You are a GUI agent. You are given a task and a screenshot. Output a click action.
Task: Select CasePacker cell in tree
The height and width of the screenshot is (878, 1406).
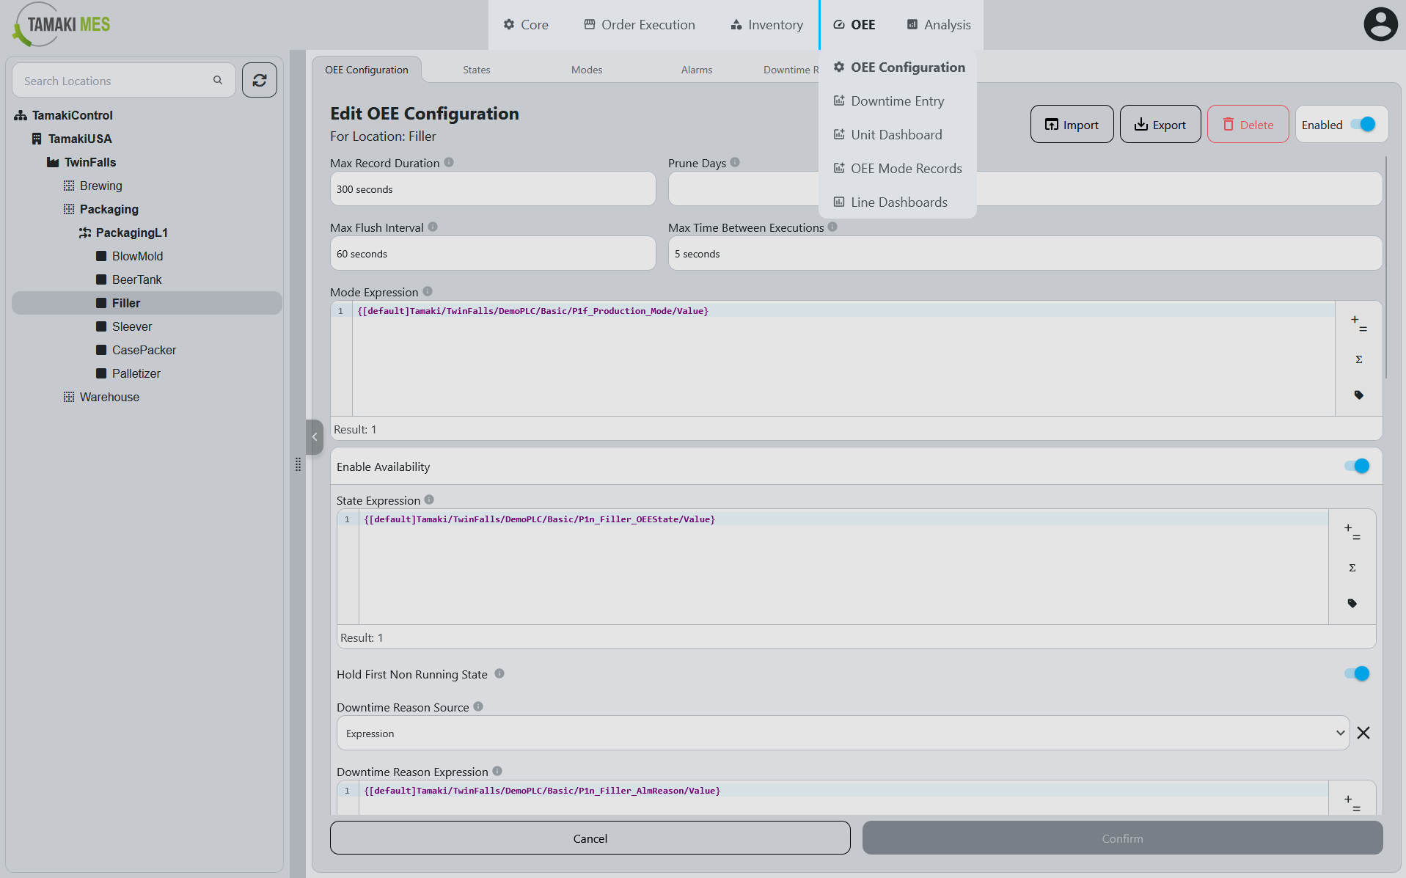[144, 350]
